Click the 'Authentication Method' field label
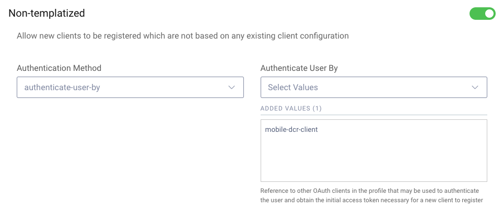Viewport: 504px width, 209px height. 59,68
